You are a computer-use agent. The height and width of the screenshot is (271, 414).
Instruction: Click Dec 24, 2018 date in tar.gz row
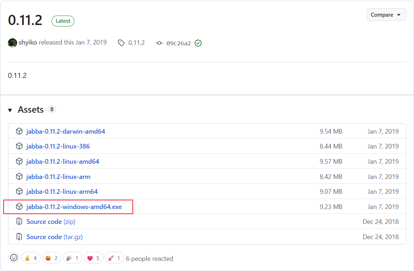381,237
